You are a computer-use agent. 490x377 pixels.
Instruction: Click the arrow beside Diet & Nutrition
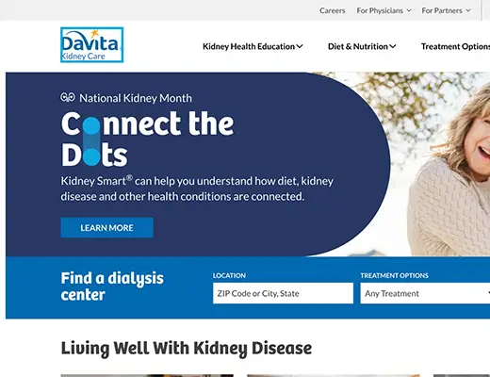[x=393, y=46]
